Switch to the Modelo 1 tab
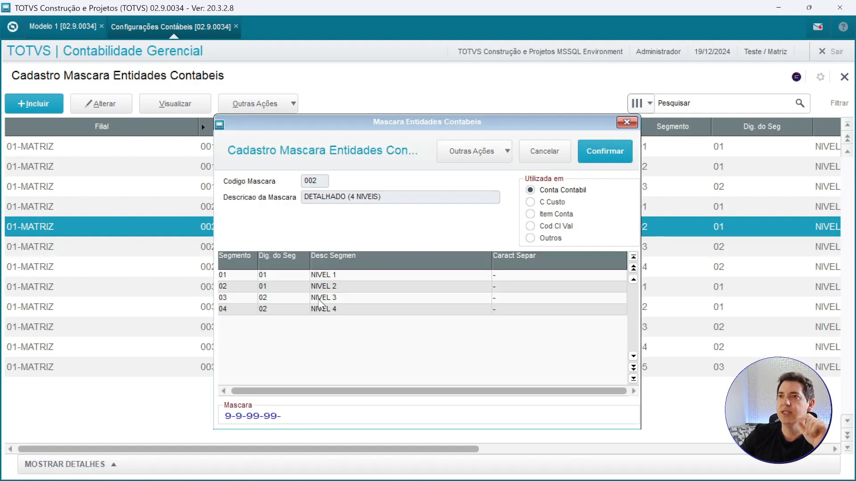 click(62, 27)
